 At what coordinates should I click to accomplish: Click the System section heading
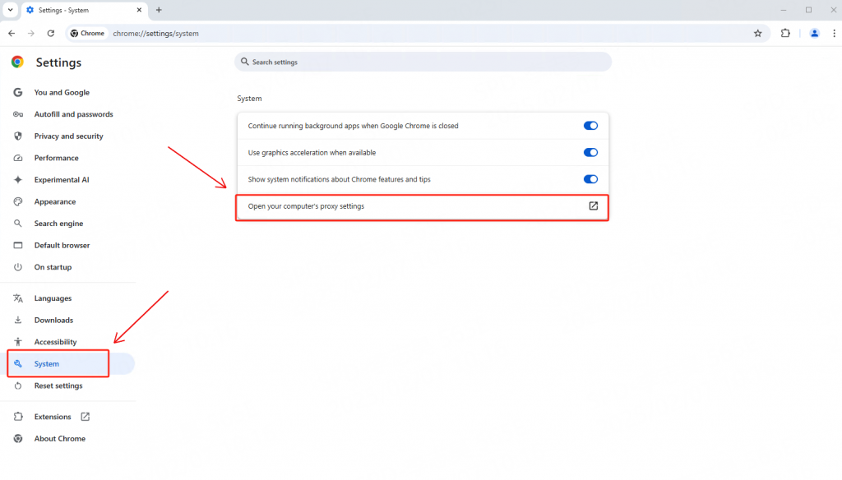coord(250,99)
